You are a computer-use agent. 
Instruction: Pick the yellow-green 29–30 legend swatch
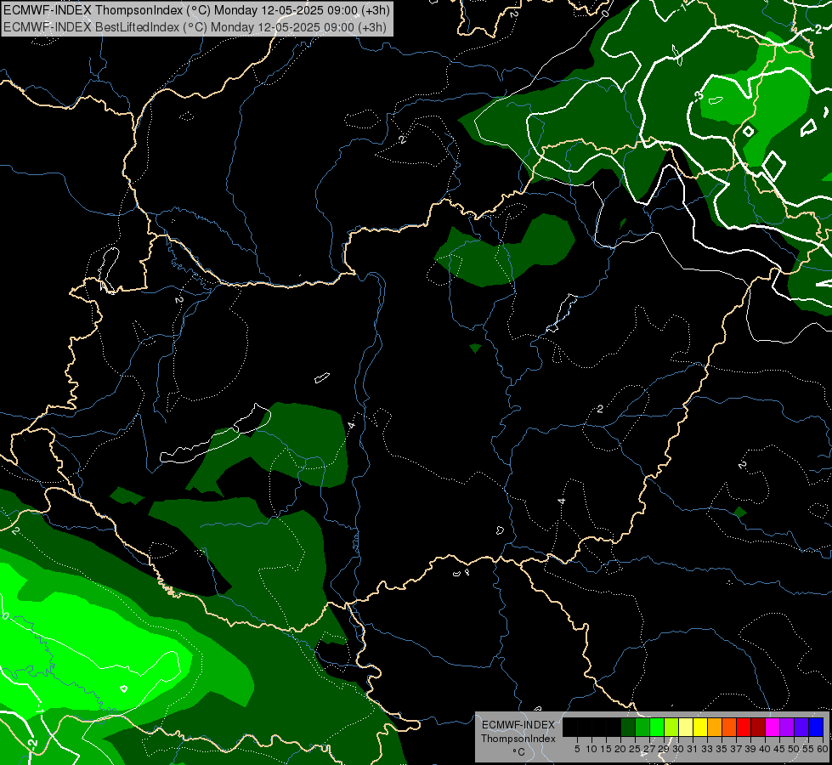pos(671,727)
